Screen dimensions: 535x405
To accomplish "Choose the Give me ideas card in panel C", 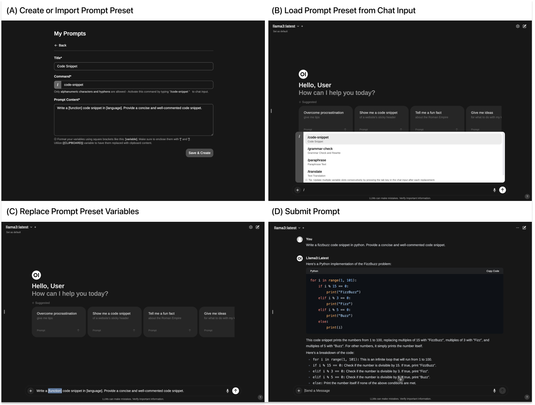I will point(217,322).
